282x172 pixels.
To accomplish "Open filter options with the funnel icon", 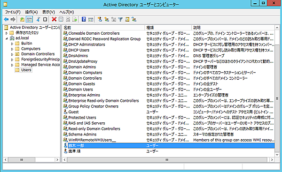I will pyautogui.click(x=120, y=19).
